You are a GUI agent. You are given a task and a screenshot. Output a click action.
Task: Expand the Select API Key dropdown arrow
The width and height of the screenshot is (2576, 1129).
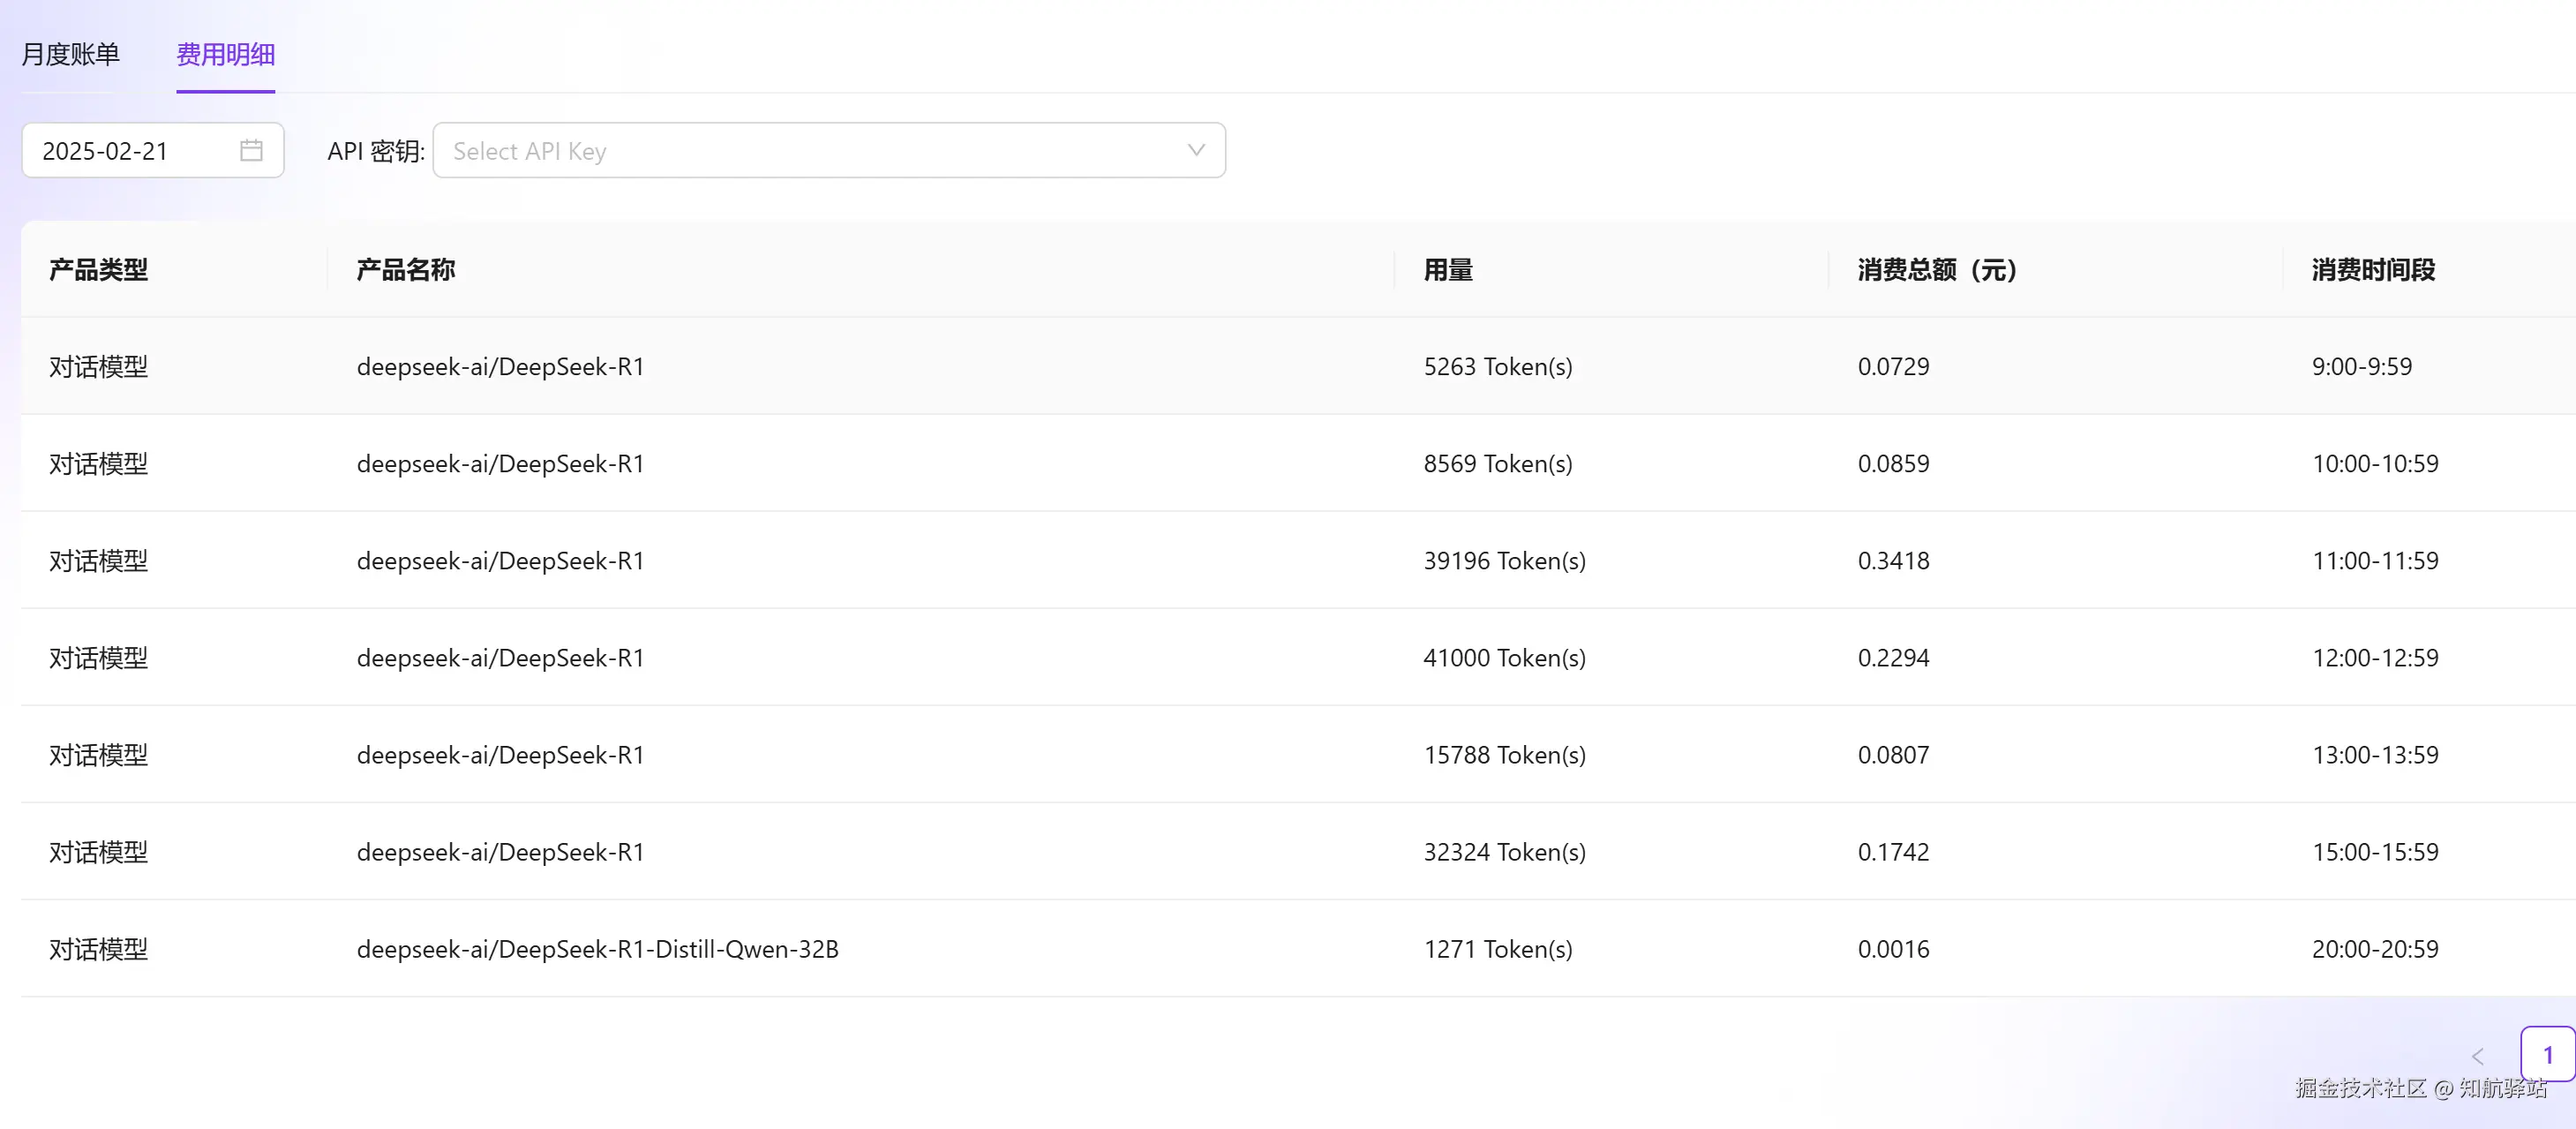coord(1195,150)
